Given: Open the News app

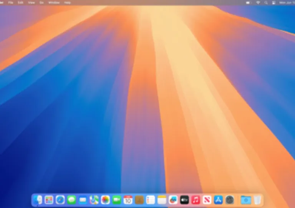Looking at the screenshot, I should click(x=207, y=200).
